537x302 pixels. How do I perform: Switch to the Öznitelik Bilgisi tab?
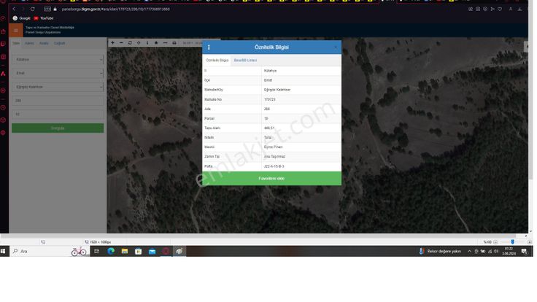click(217, 60)
